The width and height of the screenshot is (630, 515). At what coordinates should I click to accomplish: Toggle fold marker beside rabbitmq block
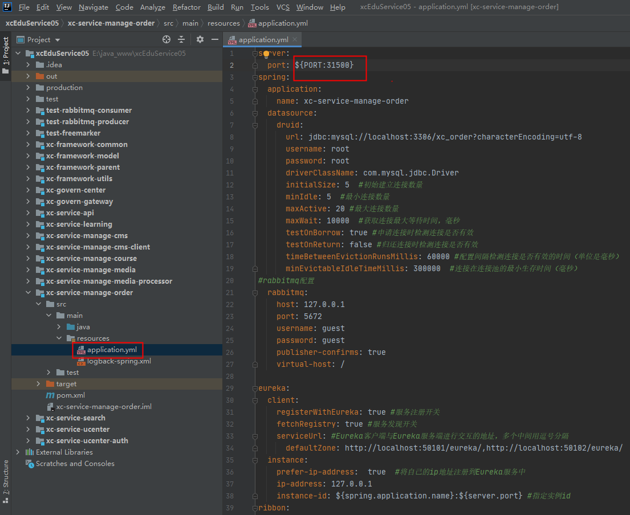click(255, 293)
